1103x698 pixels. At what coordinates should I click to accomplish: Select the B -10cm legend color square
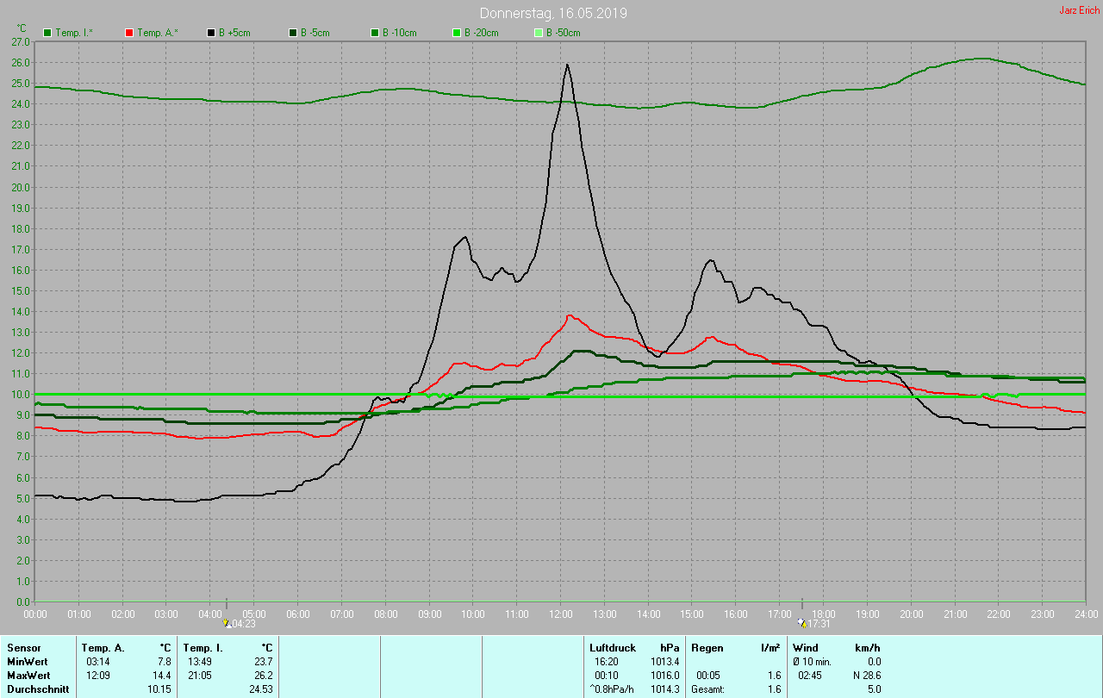375,33
